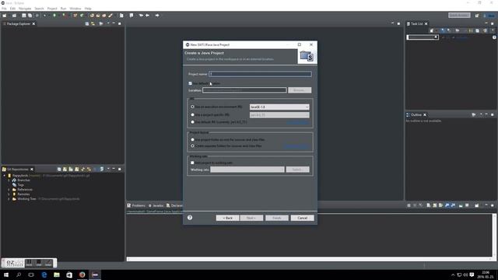This screenshot has height=280, width=498.
Task: Open the Working sets combo box
Action: pyautogui.click(x=247, y=170)
